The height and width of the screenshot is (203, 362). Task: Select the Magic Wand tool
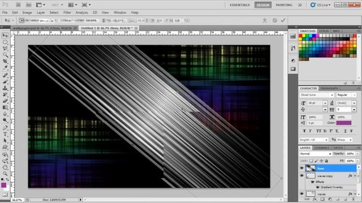pyautogui.click(x=5, y=55)
